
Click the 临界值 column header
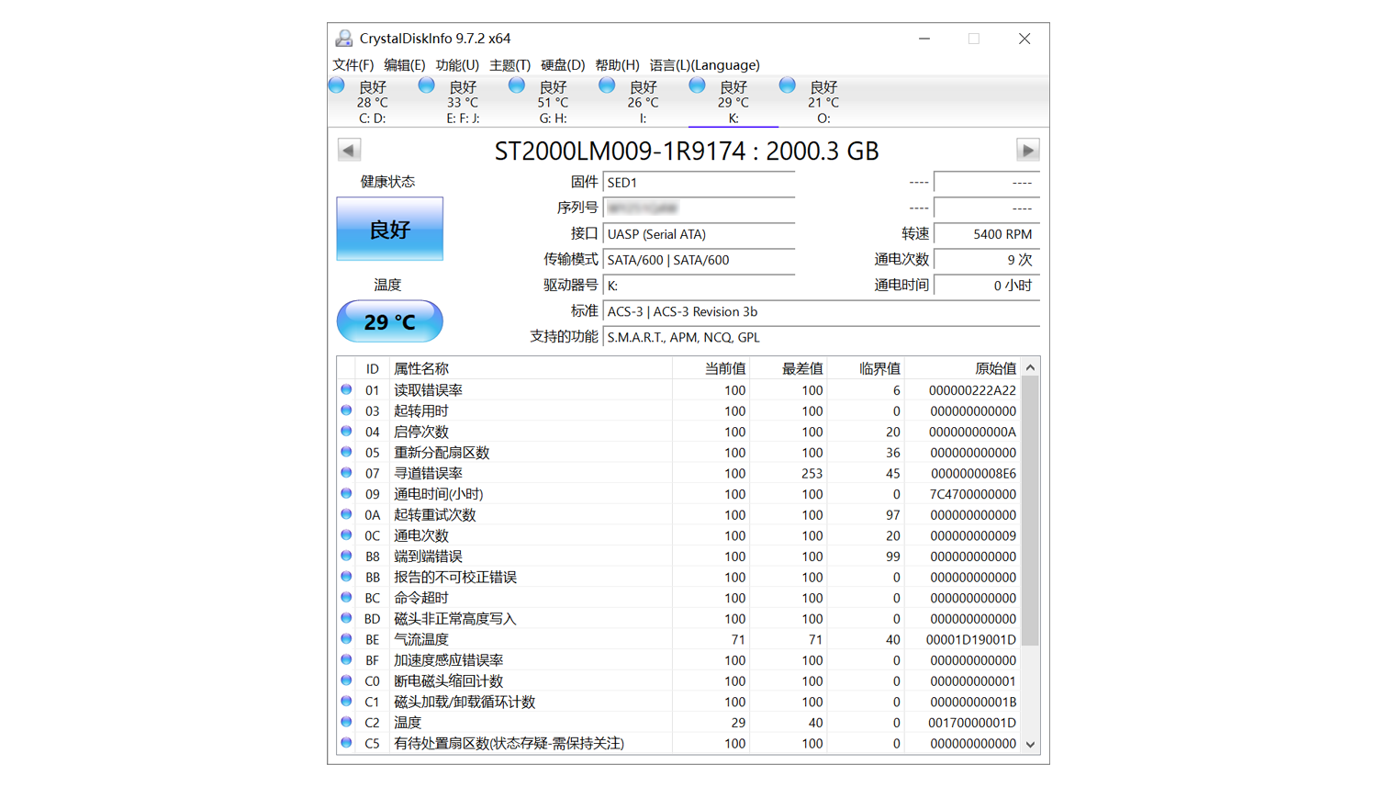pos(866,368)
